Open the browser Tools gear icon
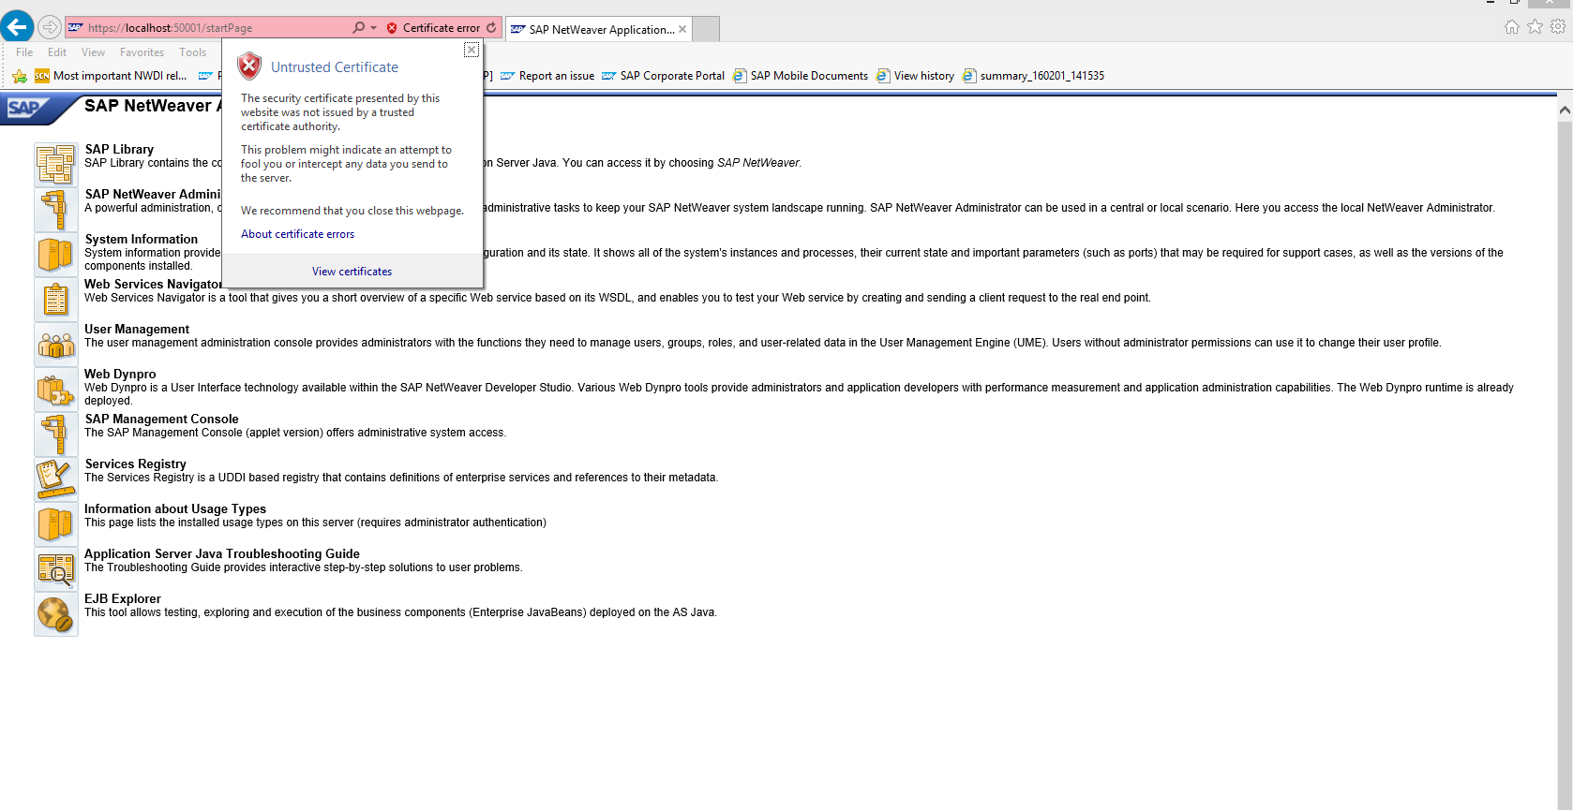This screenshot has height=810, width=1573. click(1558, 27)
